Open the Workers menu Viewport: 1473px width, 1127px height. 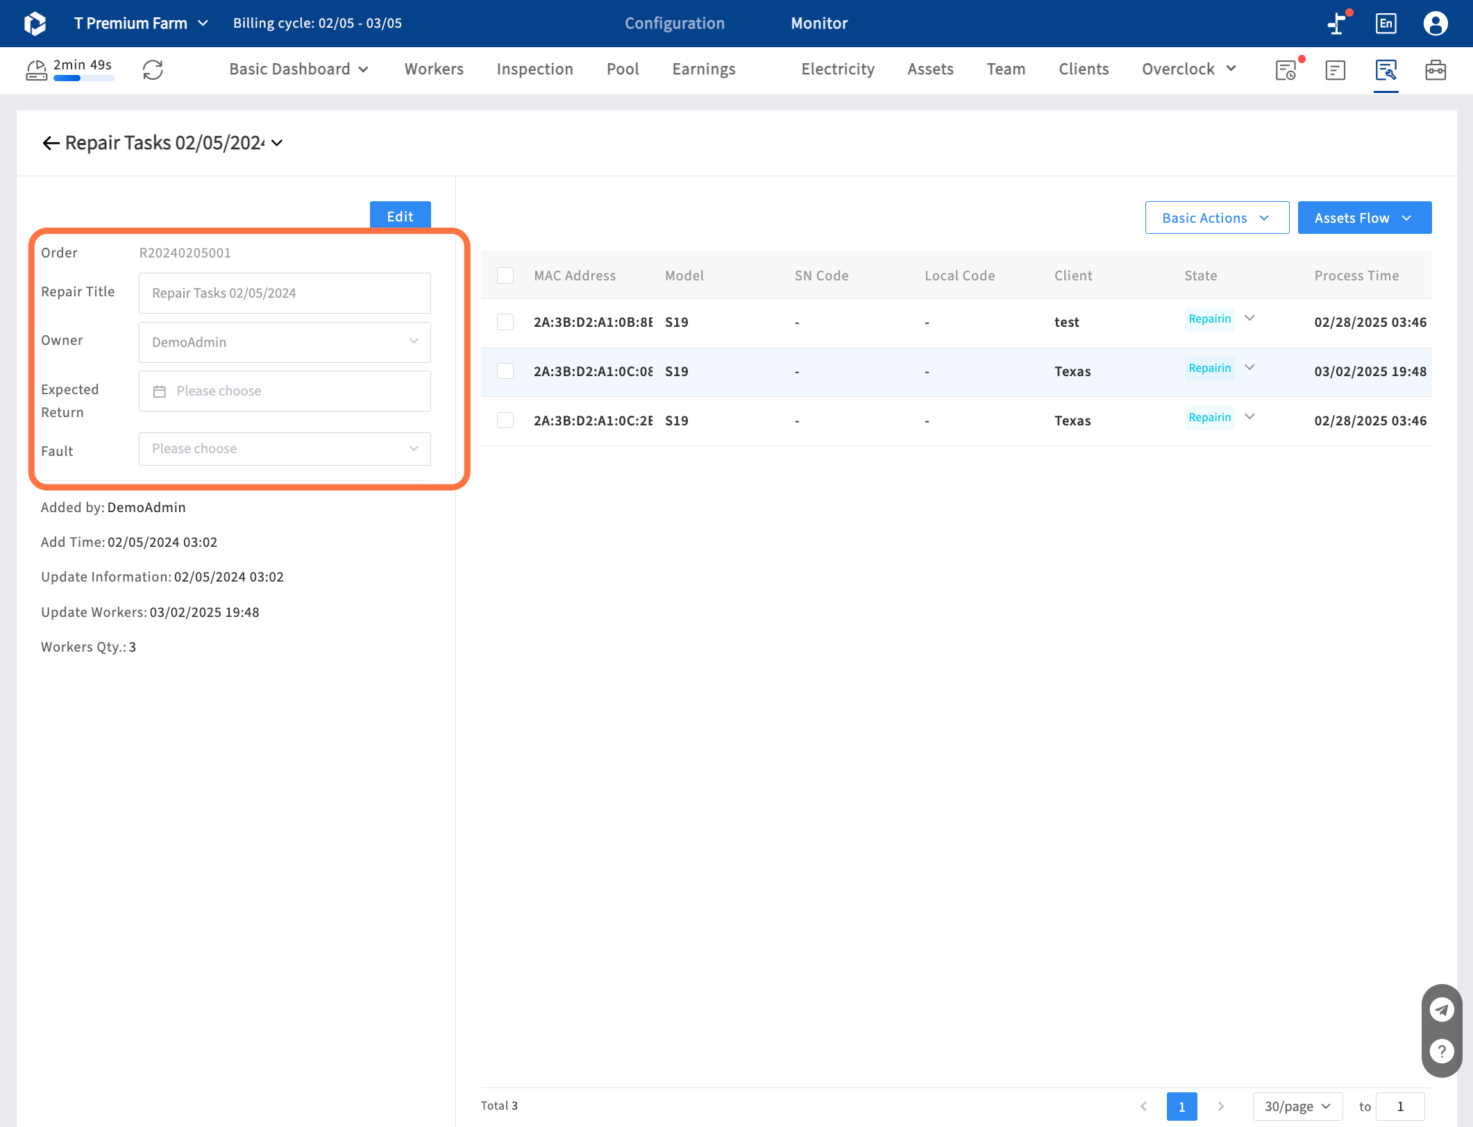434,69
